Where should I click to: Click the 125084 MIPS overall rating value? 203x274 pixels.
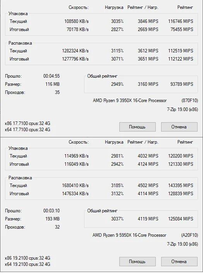181,219
